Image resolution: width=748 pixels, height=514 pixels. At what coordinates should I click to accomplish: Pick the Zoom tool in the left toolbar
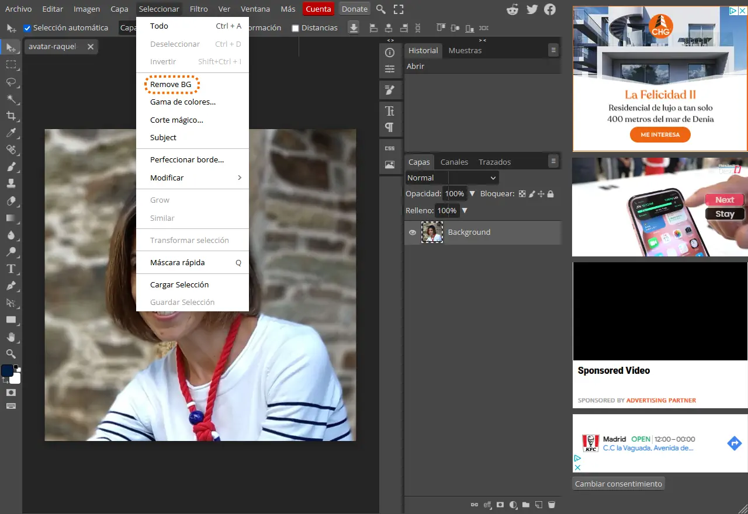tap(11, 354)
